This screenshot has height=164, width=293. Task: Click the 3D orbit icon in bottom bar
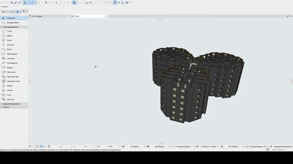tap(41, 147)
